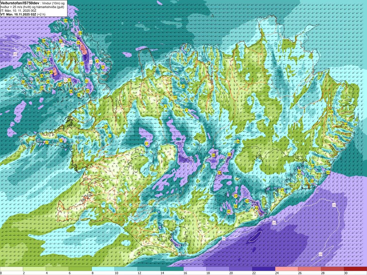Click the Veðurstofan/IS750dev title text
The image size is (367, 275).
(x=20, y=3)
